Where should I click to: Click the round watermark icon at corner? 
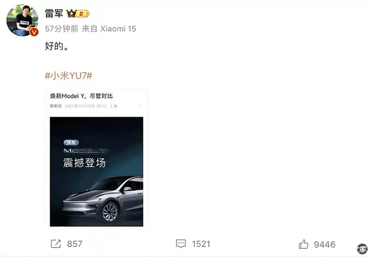pyautogui.click(x=362, y=249)
